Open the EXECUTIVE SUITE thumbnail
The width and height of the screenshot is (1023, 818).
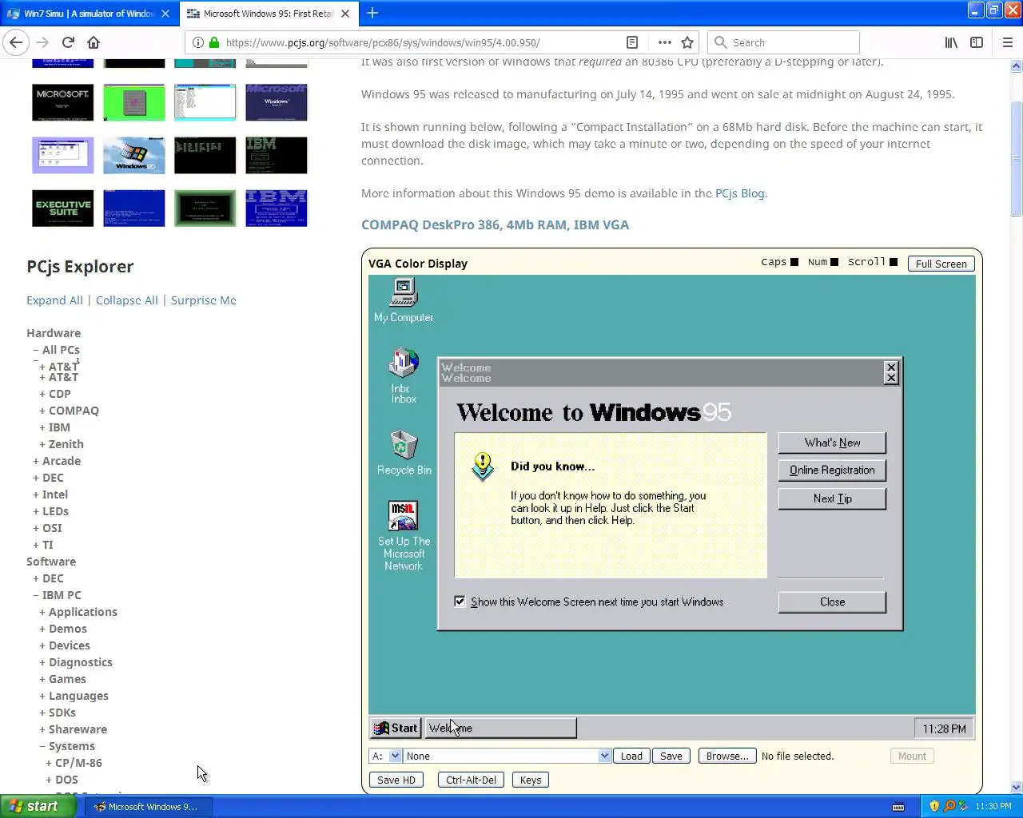pos(63,208)
